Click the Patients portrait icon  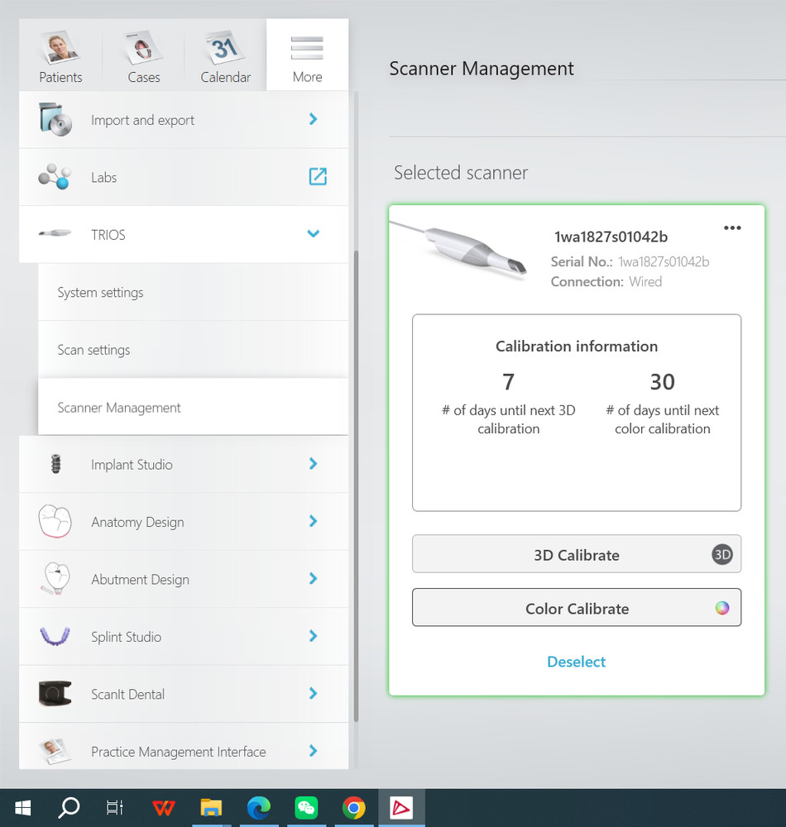(60, 47)
